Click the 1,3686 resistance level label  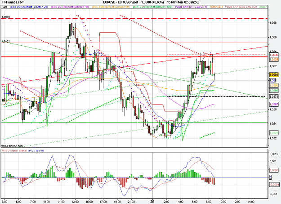pos(6,17)
